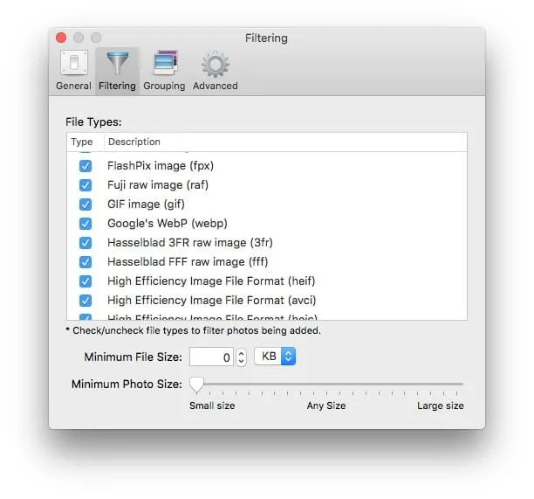The width and height of the screenshot is (534, 499).
Task: Close the Filtering window with red button
Action: click(61, 38)
